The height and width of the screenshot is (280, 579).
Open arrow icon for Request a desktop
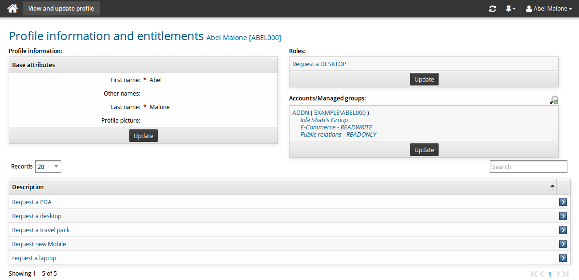click(x=563, y=216)
